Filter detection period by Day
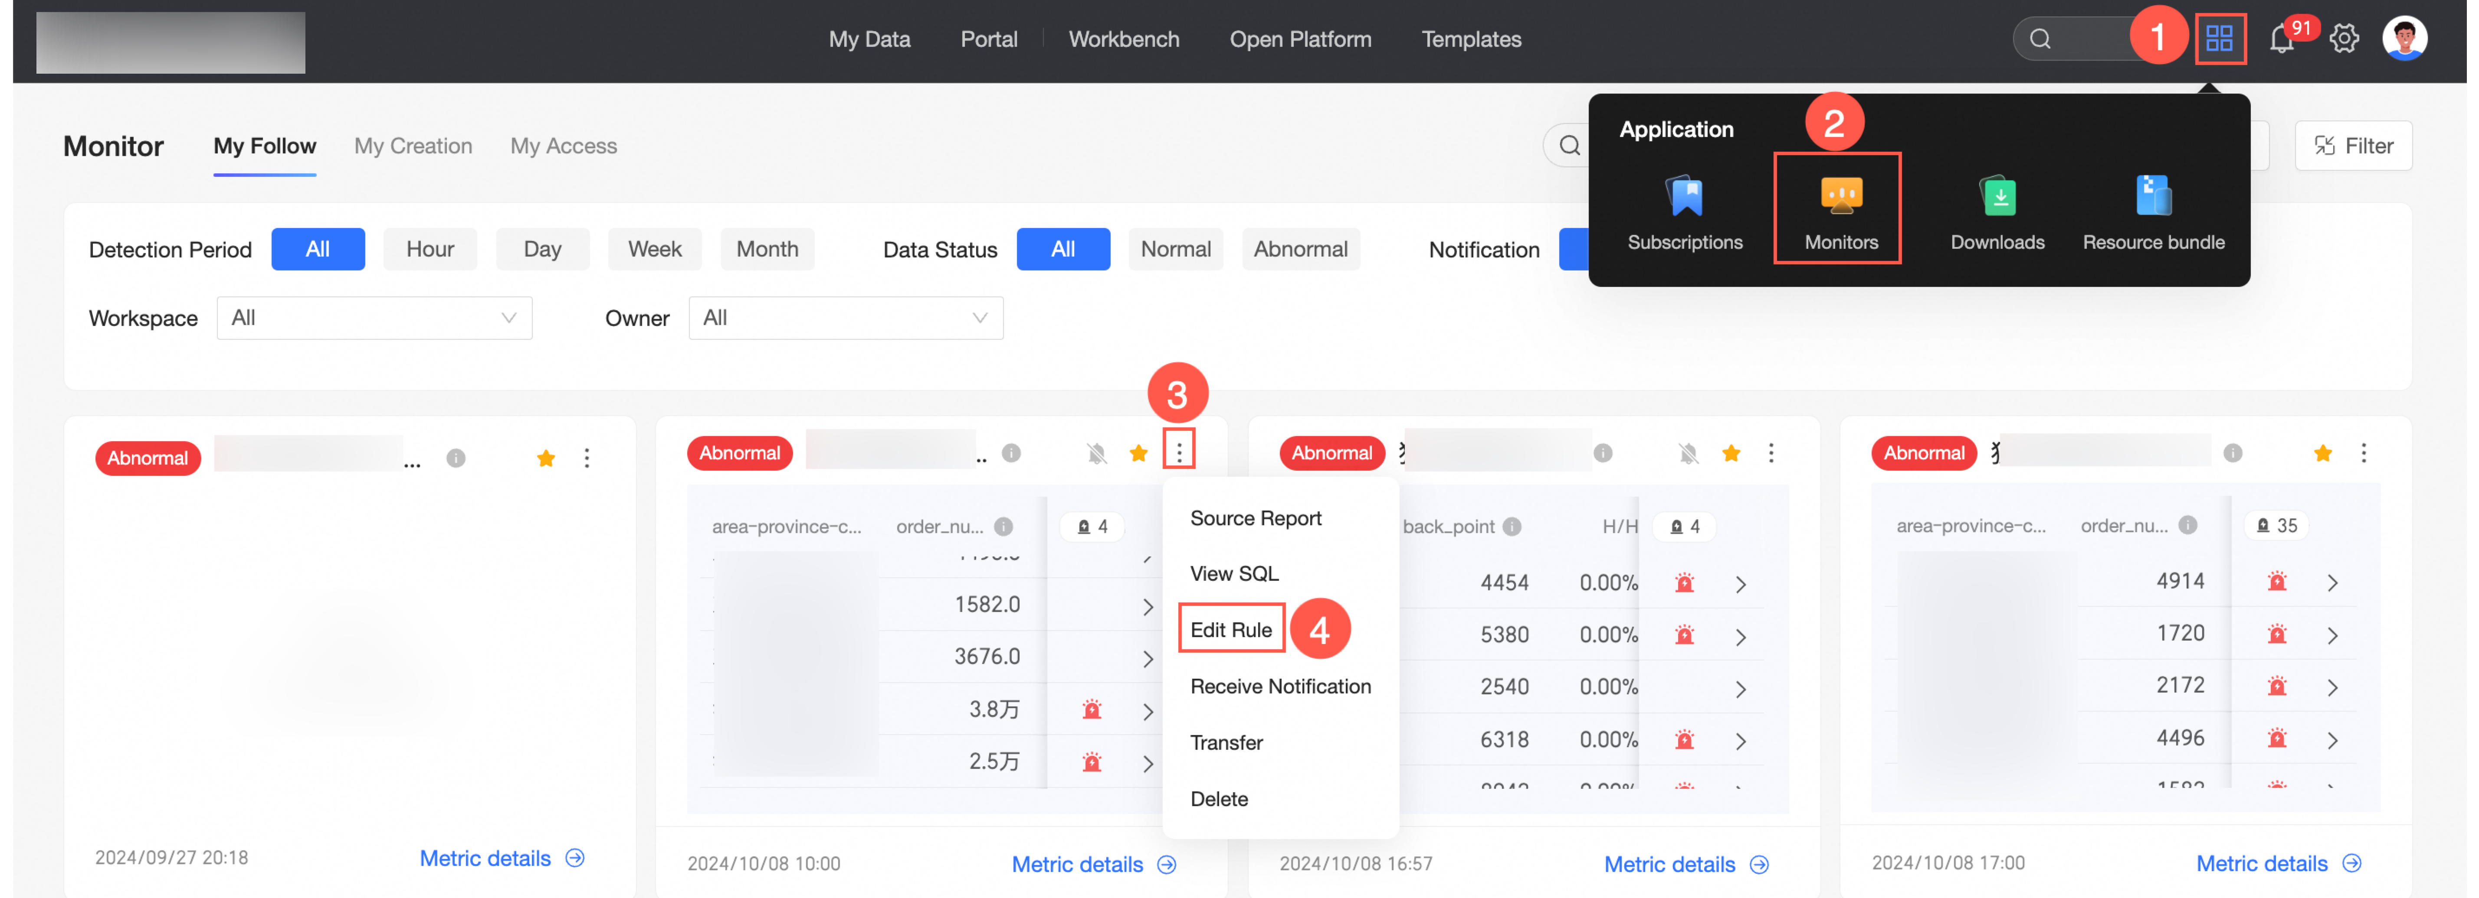Screen dimensions: 2479x898 (x=542, y=250)
